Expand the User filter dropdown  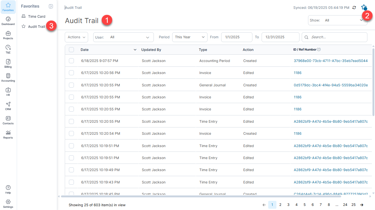pyautogui.click(x=123, y=37)
